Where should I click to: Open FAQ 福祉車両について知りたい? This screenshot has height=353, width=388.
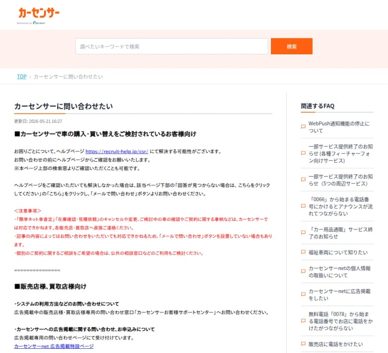338,253
